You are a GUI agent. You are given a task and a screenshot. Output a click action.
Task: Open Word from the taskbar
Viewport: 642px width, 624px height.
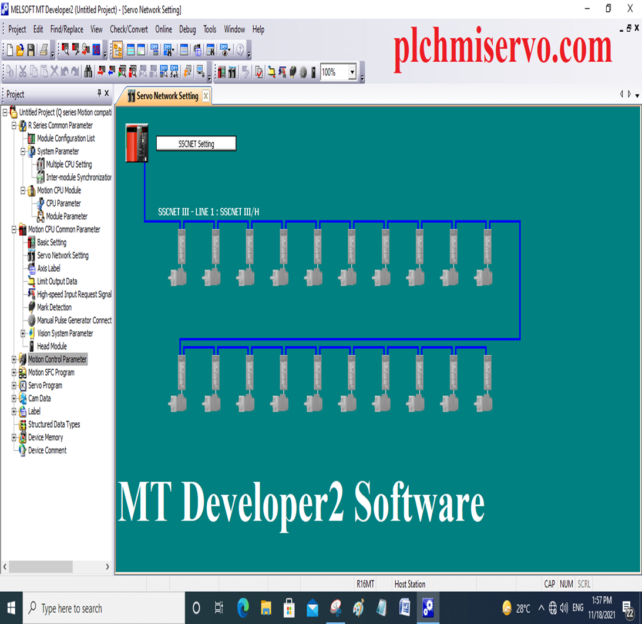(x=405, y=608)
